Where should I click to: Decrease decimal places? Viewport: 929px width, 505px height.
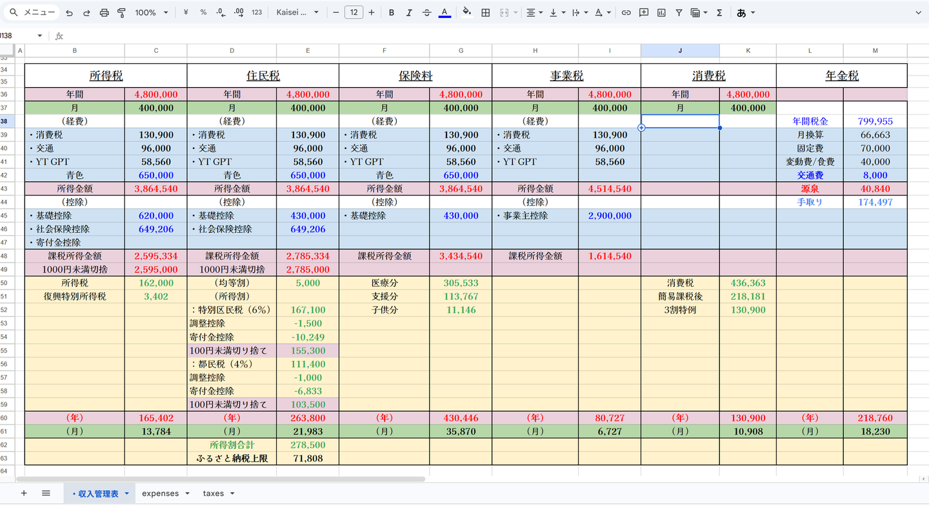[x=221, y=12]
